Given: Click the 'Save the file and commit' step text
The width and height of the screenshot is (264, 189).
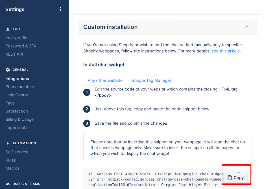Looking at the screenshot, I should [131, 123].
